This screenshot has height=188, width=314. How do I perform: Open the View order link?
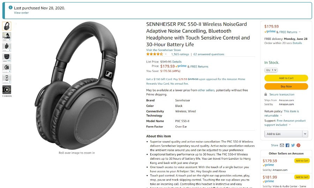21,13
